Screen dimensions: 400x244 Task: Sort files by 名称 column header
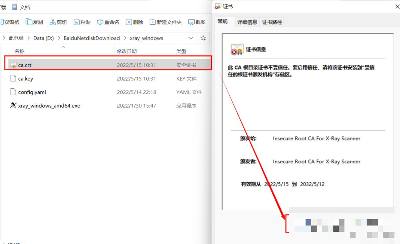click(19, 51)
